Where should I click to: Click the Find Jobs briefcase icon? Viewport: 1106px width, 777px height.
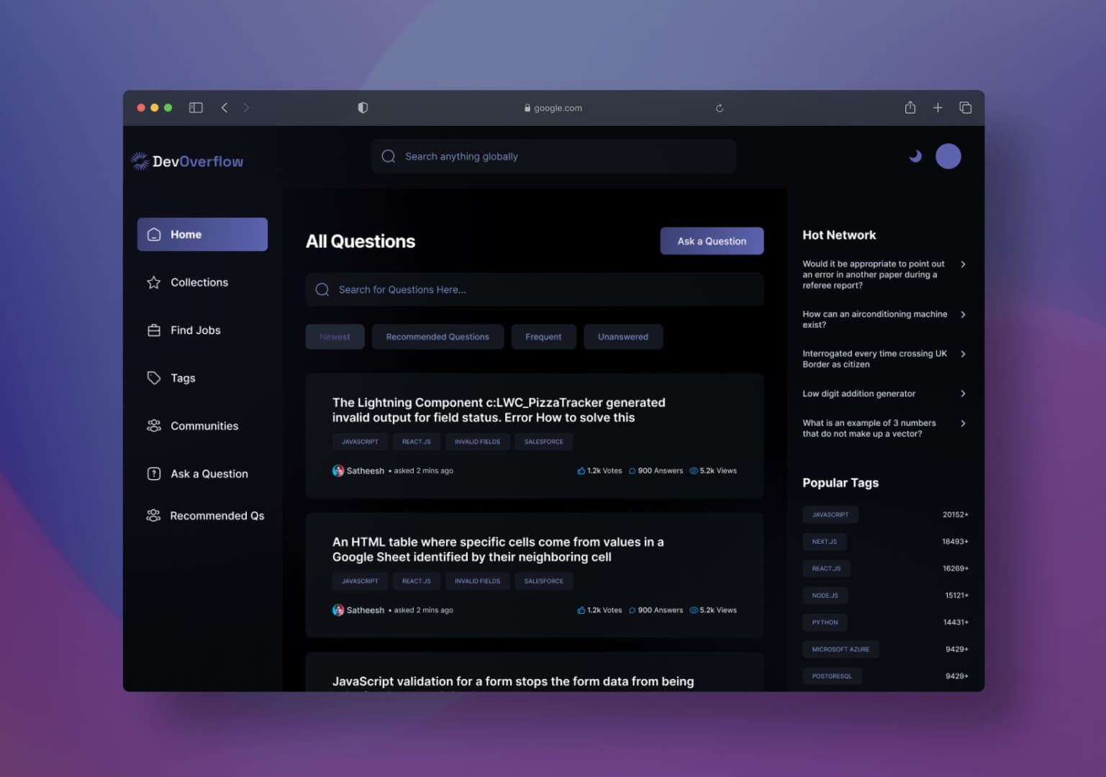(153, 330)
